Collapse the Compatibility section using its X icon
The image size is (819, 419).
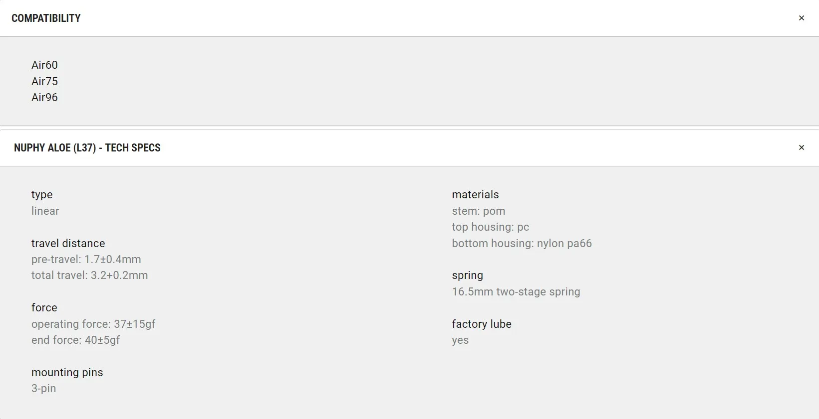[x=801, y=18]
